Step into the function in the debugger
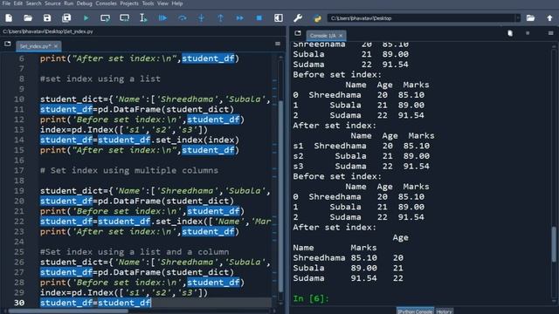 point(202,18)
